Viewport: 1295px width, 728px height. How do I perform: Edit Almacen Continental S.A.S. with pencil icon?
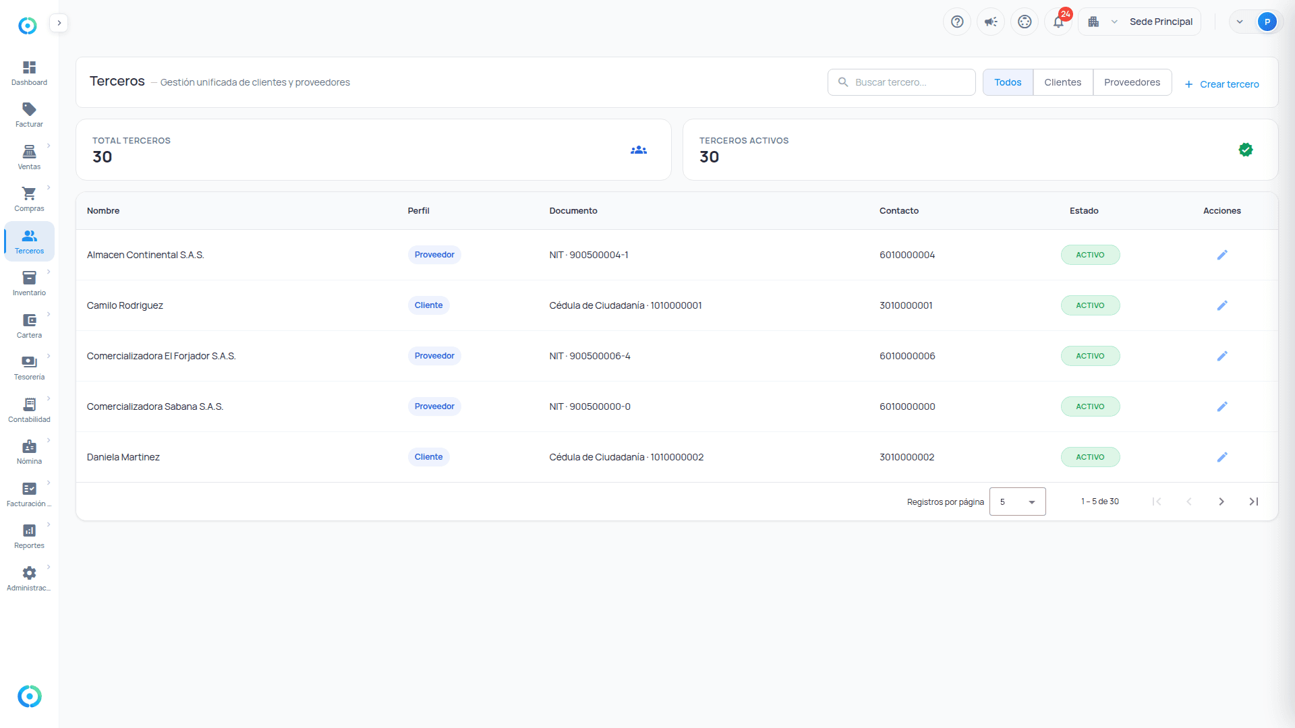click(1222, 255)
